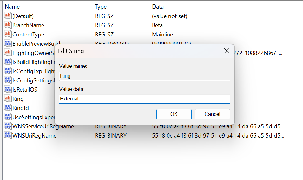Select the (Default) value's ab icon
Image resolution: width=303 pixels, height=180 pixels.
8,16
